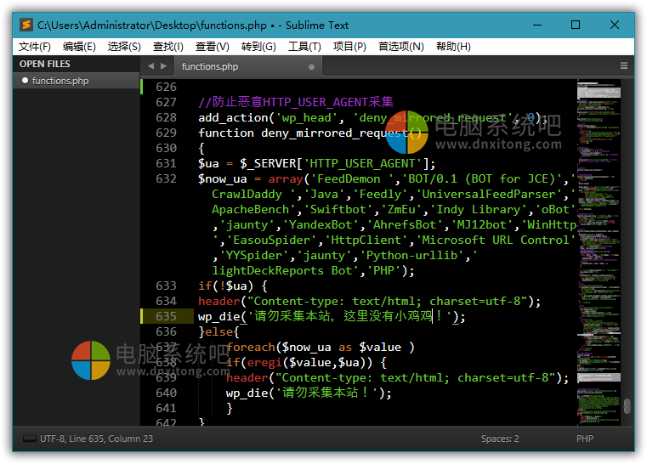
Task: Click 'HTTP_USER_AGENT' string on line 631
Action: pos(362,163)
